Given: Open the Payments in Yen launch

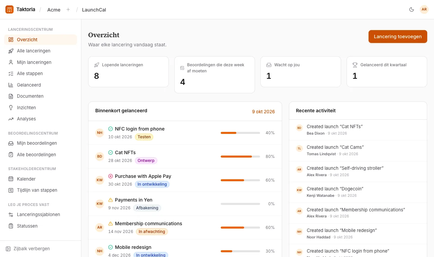Looking at the screenshot, I should [185, 204].
